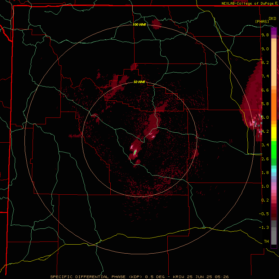Click the 9.0 scale value
The width and height of the screenshot is (279, 279).
tap(265, 49)
